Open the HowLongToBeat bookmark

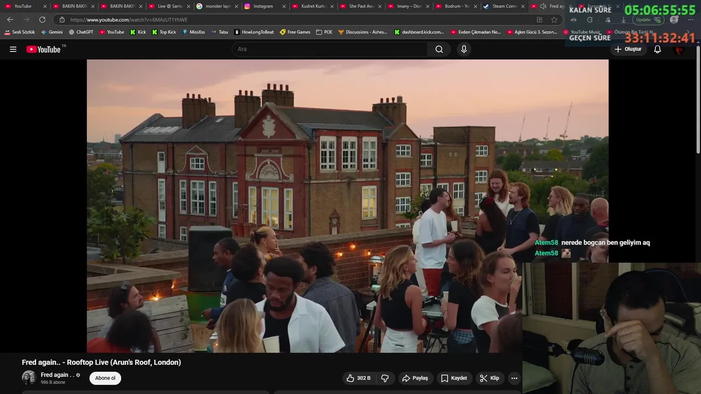tap(254, 32)
